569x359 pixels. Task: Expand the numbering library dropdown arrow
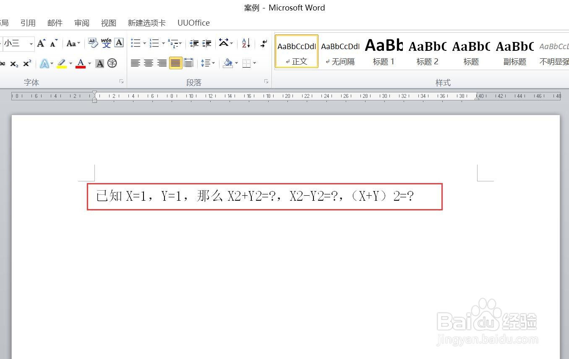[163, 43]
